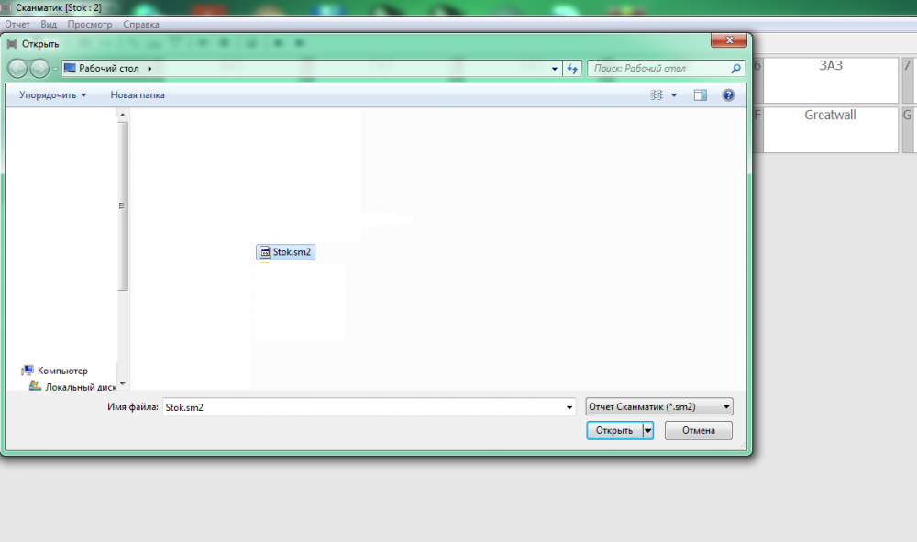Click the Forward navigation arrow
The height and width of the screenshot is (542, 917).
[39, 69]
